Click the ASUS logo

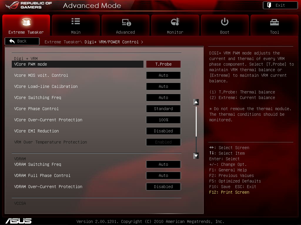pyautogui.click(x=19, y=221)
